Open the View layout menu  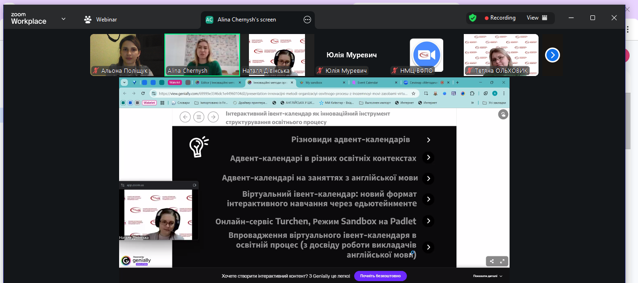[536, 18]
